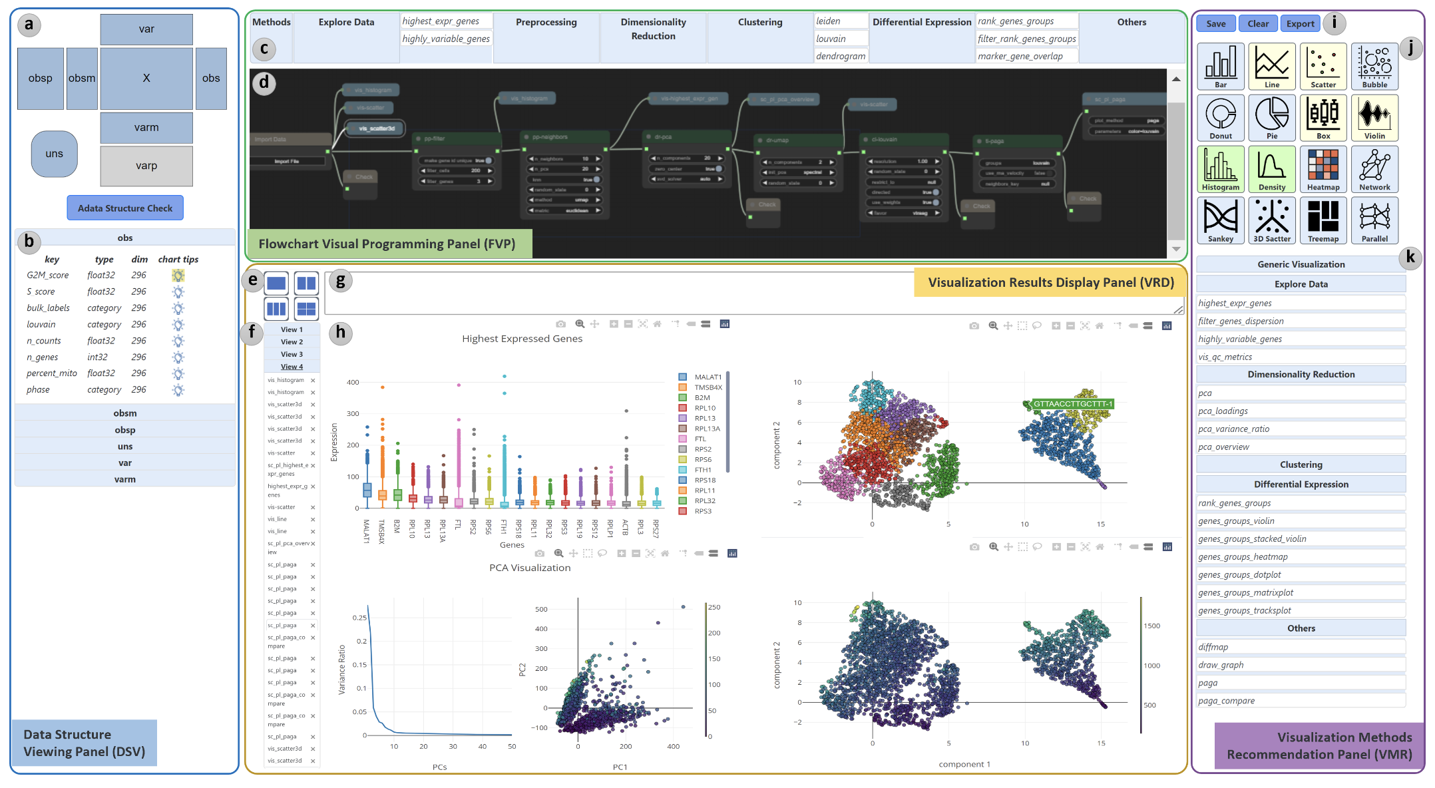Select the Violin chart type icon
Viewport: 1435px width, 788px height.
point(1374,117)
